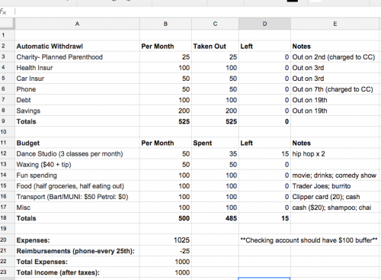Click value -25 in Reimbursements row
Image resolution: width=381 pixels, height=280 pixels.
(x=165, y=251)
